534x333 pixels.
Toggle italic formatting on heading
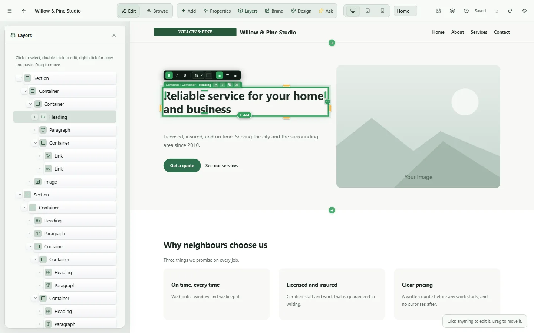pyautogui.click(x=177, y=75)
